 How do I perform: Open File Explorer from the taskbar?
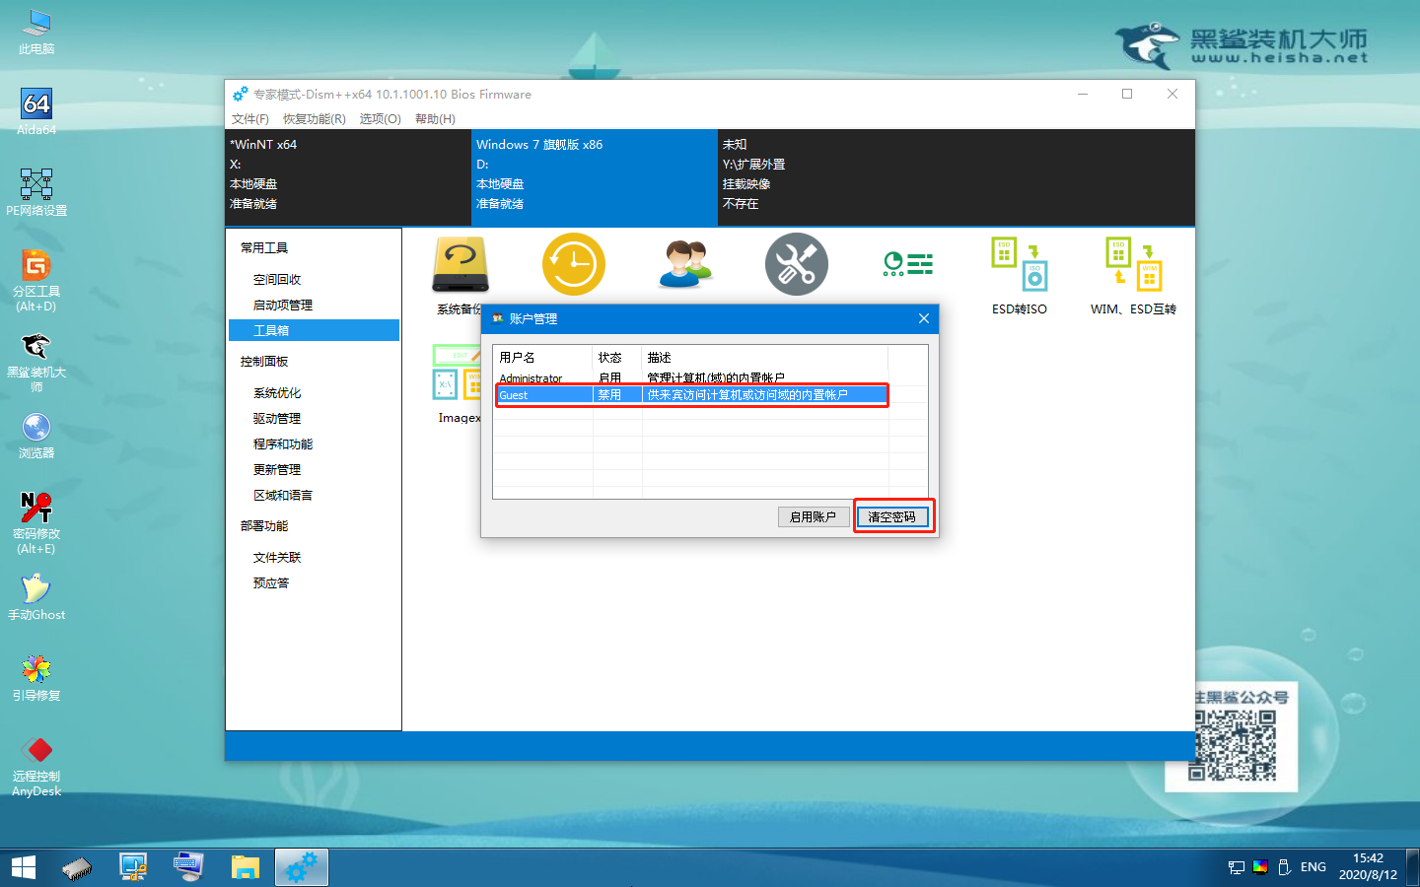[x=245, y=867]
